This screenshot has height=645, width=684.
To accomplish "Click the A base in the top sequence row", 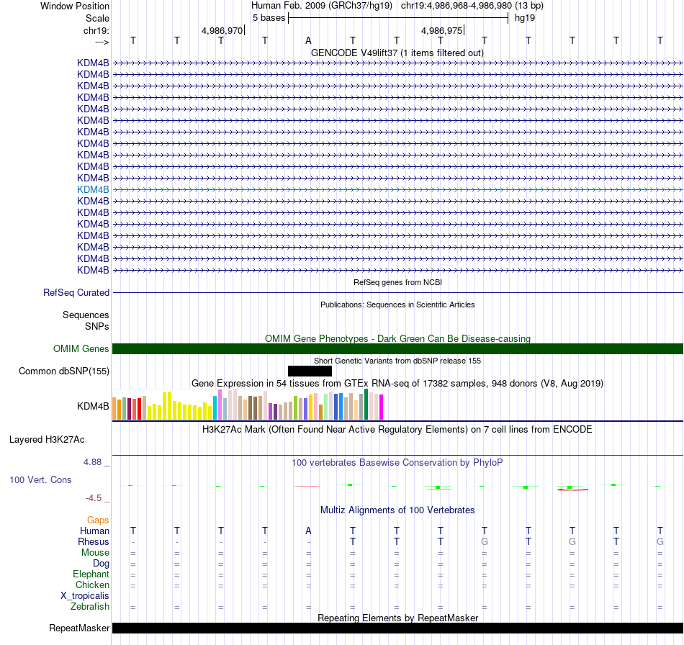I will tap(308, 40).
